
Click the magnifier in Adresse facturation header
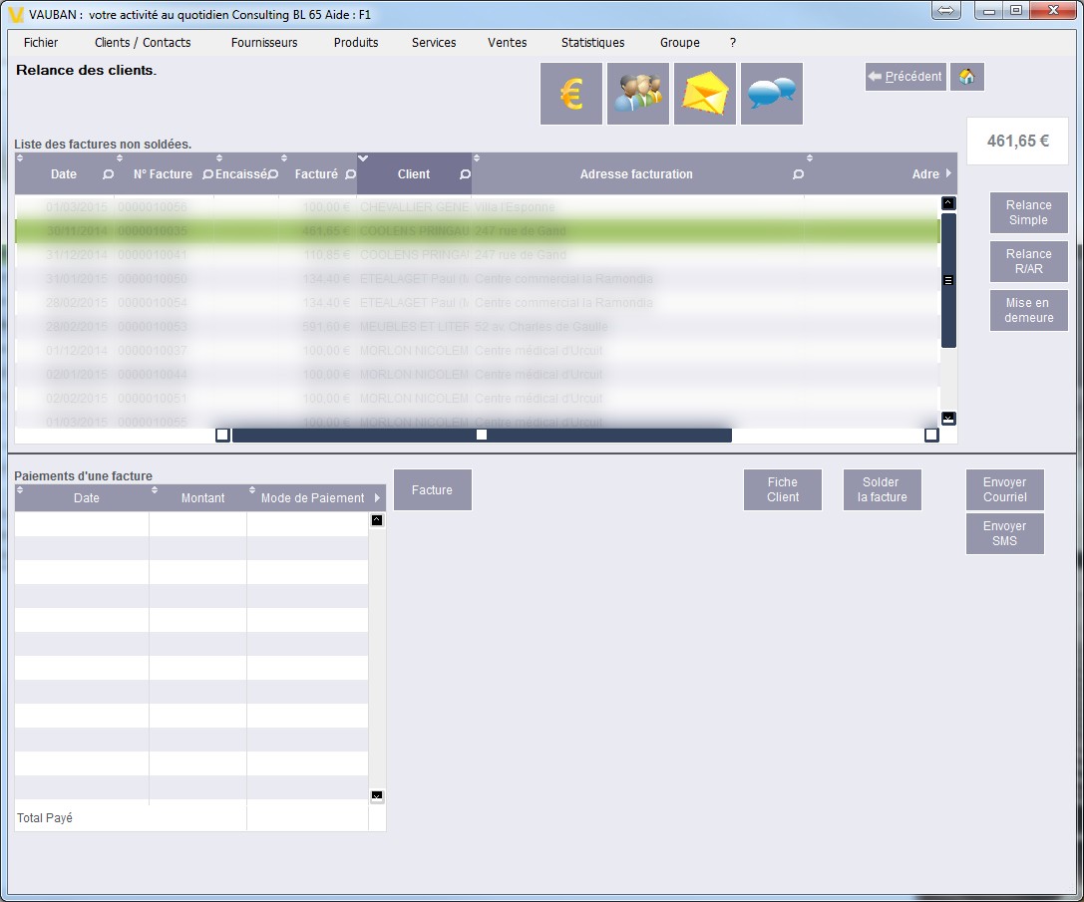pyautogui.click(x=798, y=174)
